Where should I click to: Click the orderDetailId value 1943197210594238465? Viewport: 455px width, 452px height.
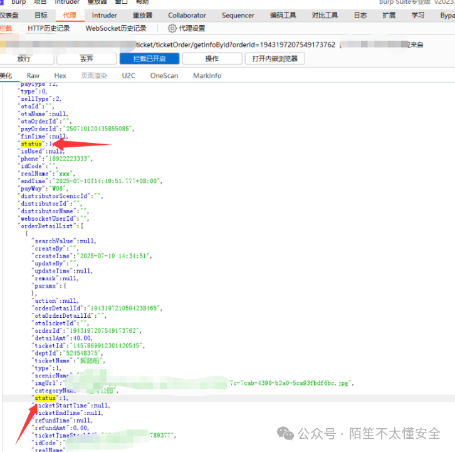coord(124,308)
